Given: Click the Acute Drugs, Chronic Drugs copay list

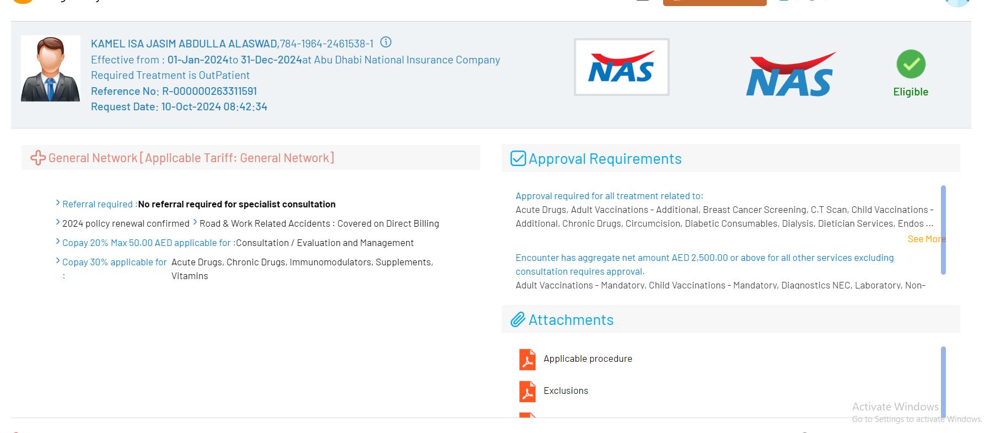Looking at the screenshot, I should (302, 269).
